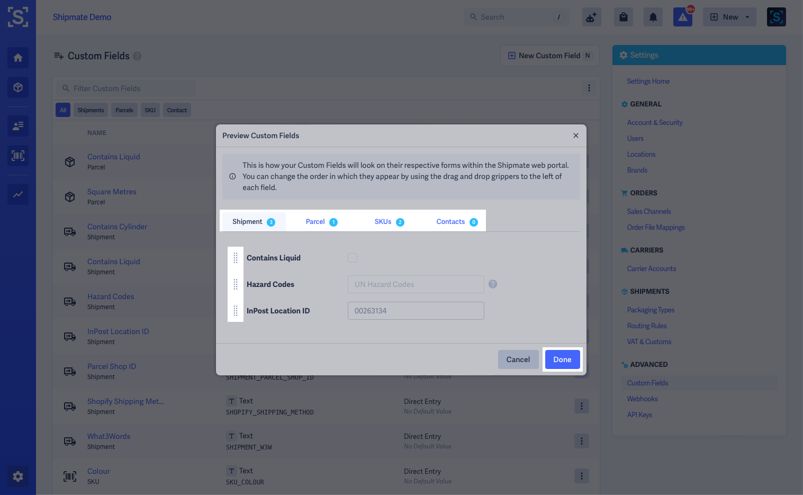Open the row menu for Colour

click(x=582, y=476)
